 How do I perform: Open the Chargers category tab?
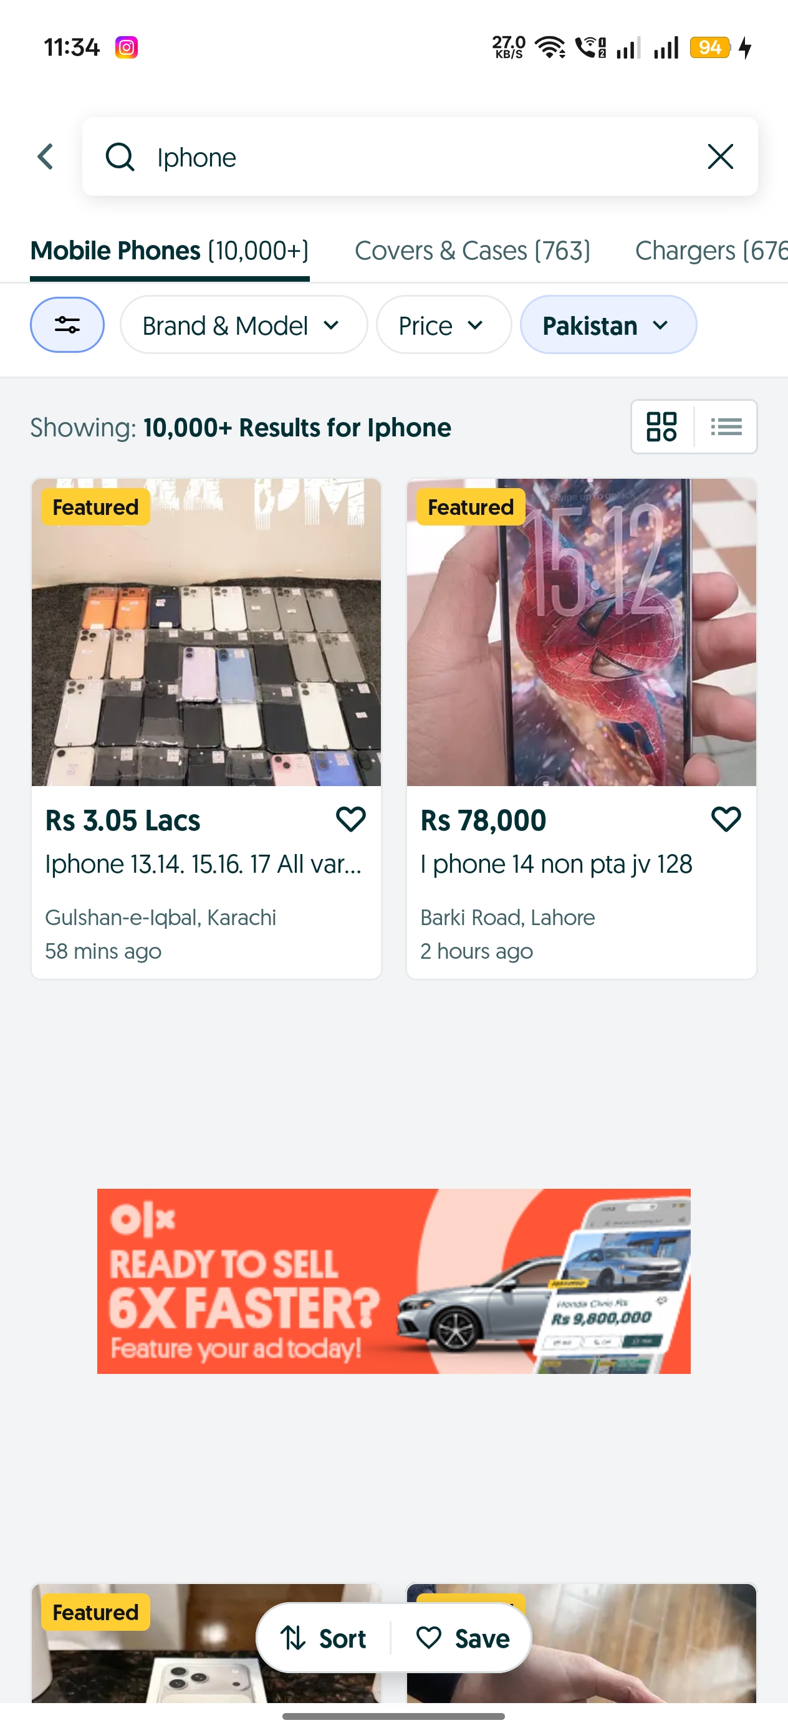pos(710,251)
